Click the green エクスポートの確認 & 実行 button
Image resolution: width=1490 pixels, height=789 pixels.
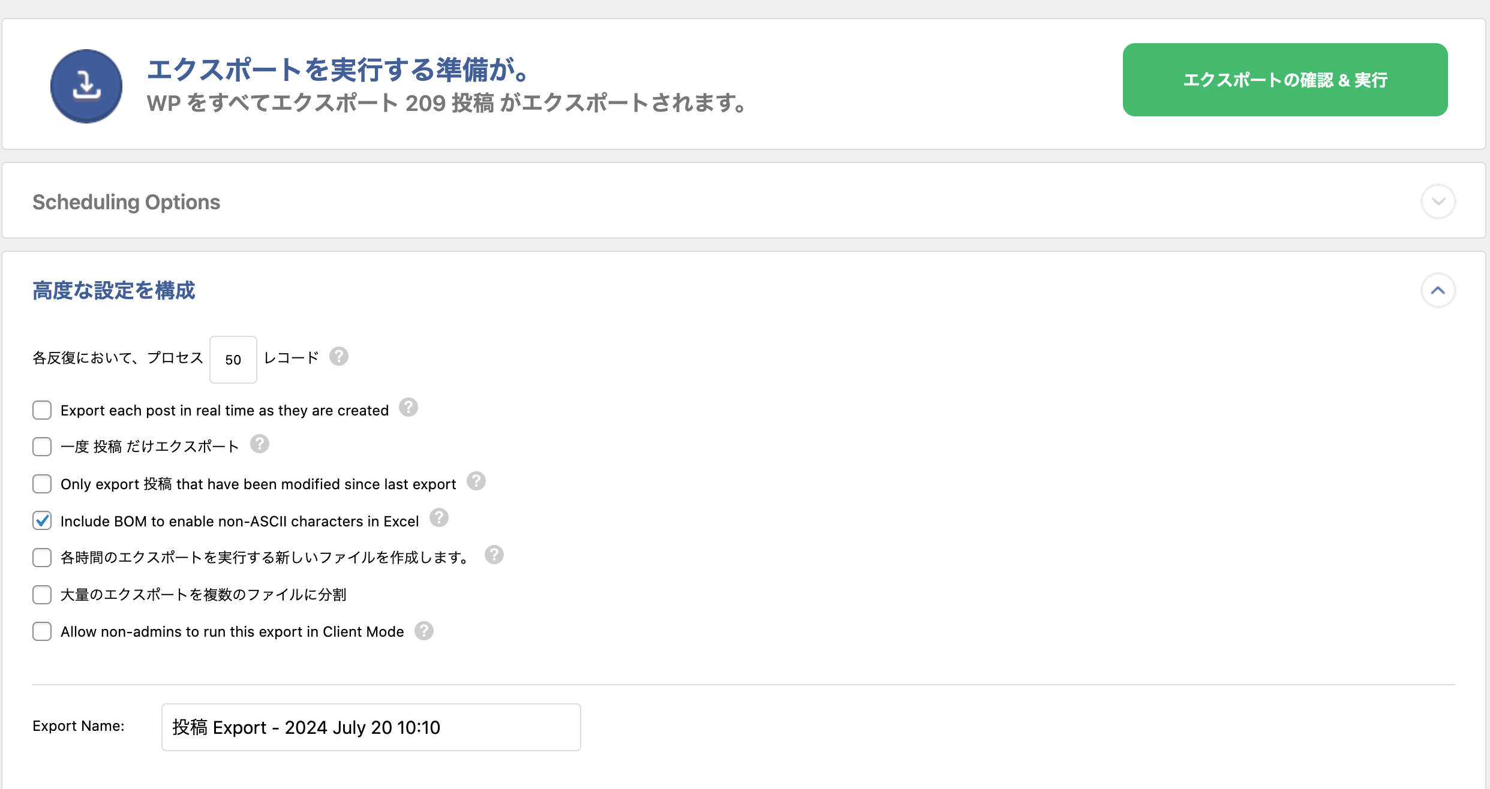1285,80
